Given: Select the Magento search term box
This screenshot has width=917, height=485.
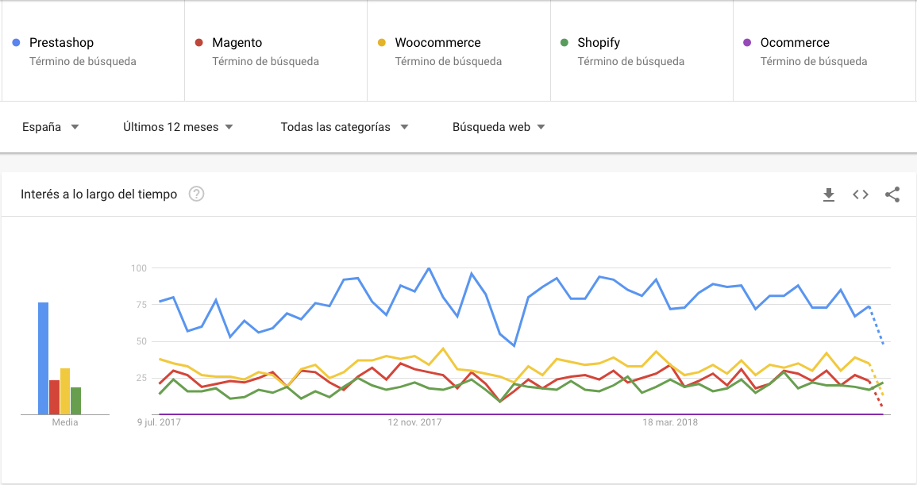Looking at the screenshot, I should [275, 51].
